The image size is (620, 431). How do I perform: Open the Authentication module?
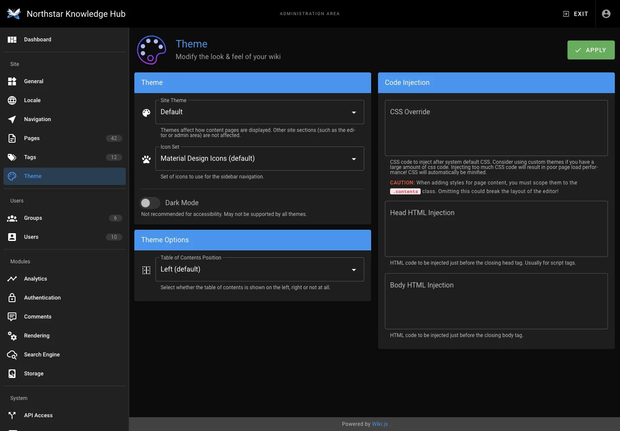65,298
